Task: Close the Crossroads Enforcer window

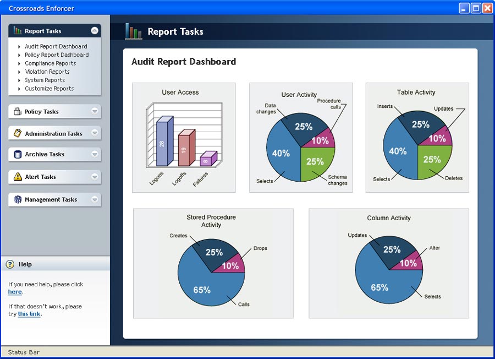Action: click(x=487, y=8)
